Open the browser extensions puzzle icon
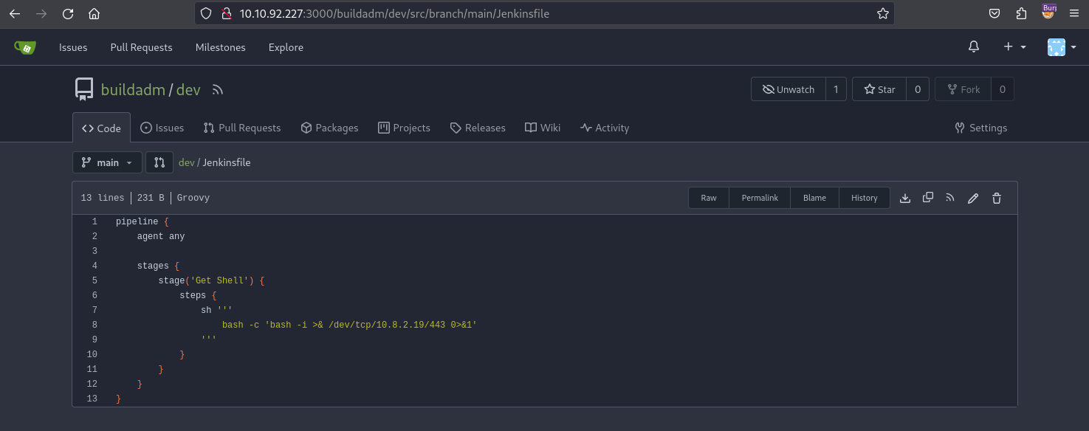The image size is (1089, 431). pos(1021,13)
